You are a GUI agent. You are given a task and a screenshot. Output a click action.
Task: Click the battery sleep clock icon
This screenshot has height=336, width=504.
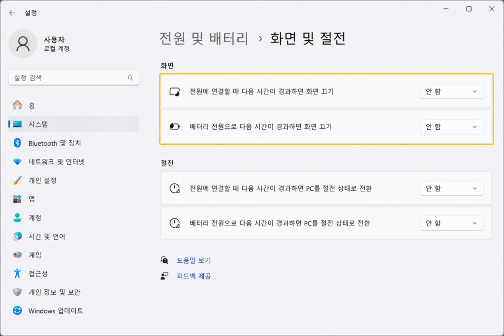175,223
